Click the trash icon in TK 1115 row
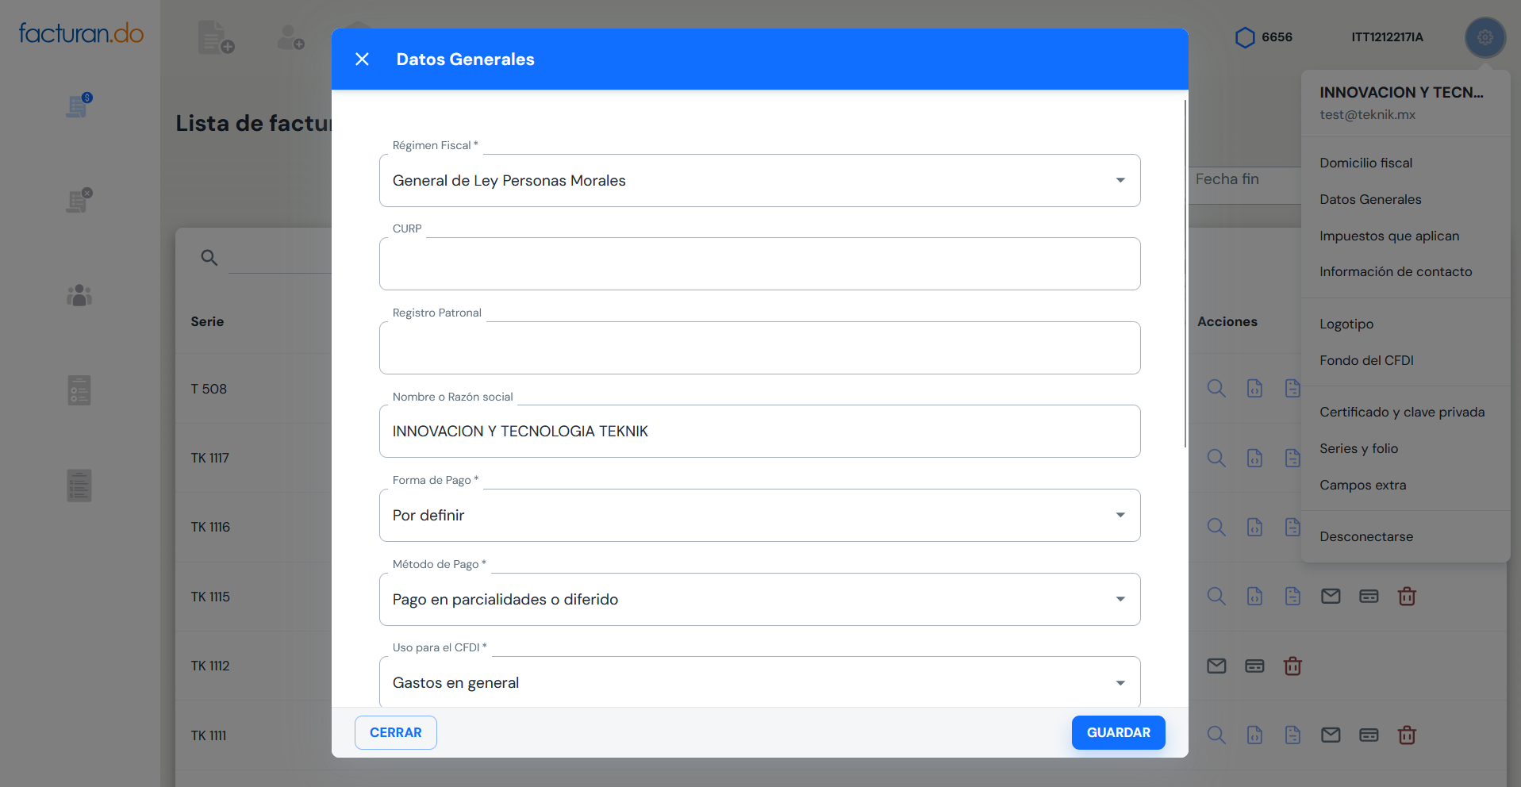Viewport: 1521px width, 787px height. point(1406,597)
